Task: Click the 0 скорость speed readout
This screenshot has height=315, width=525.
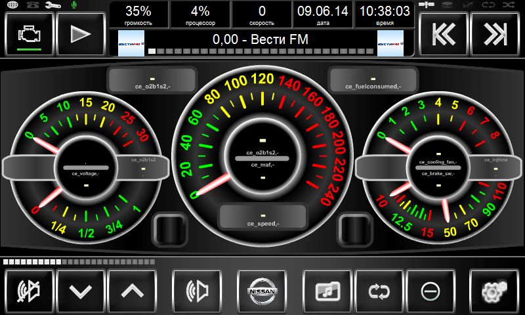Action: click(x=262, y=15)
